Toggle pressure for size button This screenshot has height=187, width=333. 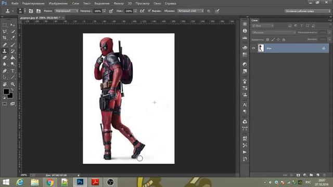(x=217, y=11)
